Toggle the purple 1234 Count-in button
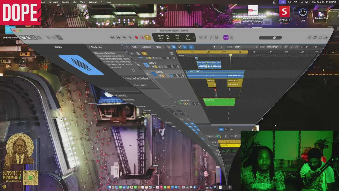This screenshot has width=339, height=191. pyautogui.click(x=226, y=37)
